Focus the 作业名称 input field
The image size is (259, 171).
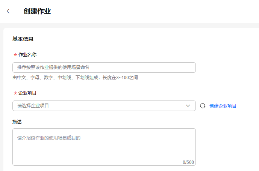pos(104,67)
